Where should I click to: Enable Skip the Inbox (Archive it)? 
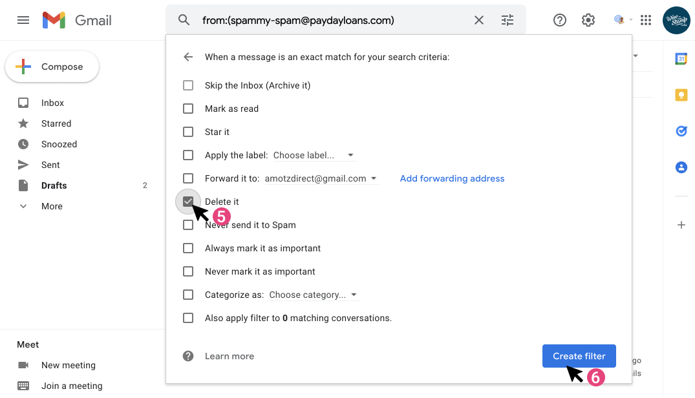(188, 85)
